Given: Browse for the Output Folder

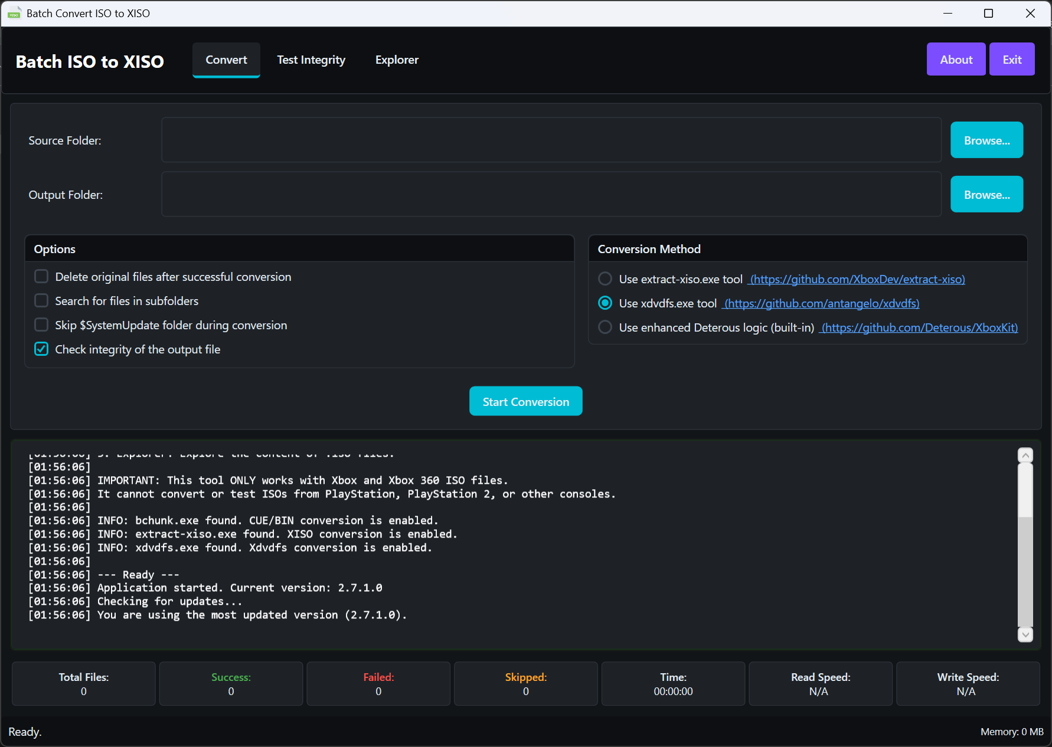Looking at the screenshot, I should pyautogui.click(x=986, y=194).
